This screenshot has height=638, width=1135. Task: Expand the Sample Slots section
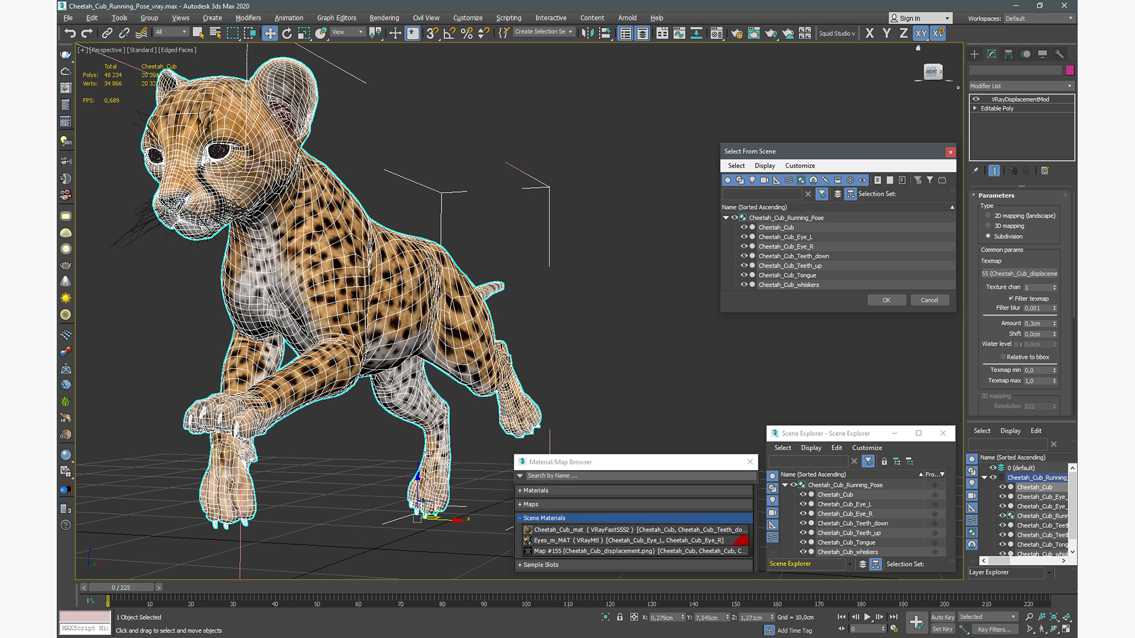(634, 565)
